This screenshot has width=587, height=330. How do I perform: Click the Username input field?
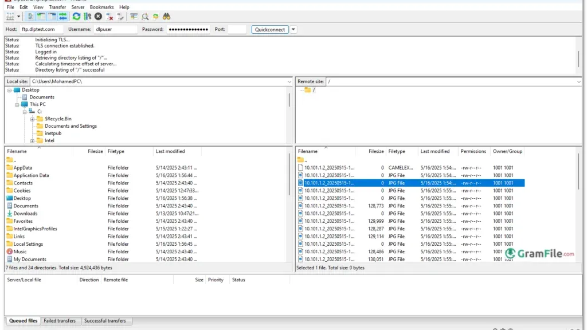(115, 29)
